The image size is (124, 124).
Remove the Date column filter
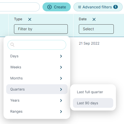point(94,19)
